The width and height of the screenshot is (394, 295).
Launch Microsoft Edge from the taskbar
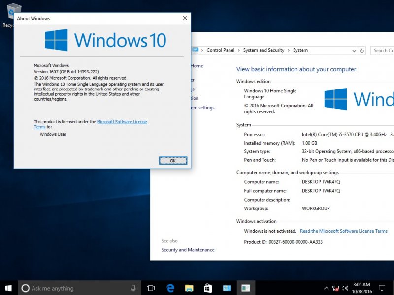point(170,288)
